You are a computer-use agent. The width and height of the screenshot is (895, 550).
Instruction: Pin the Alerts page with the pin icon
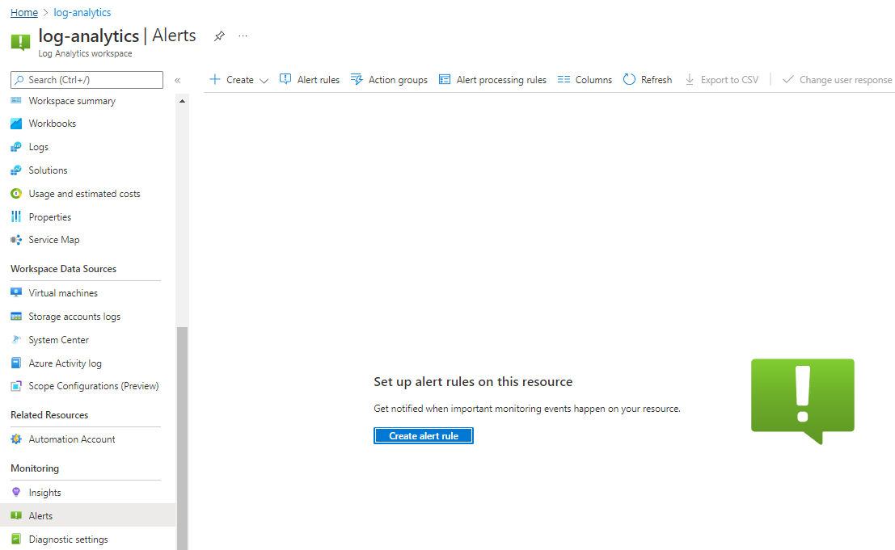219,36
